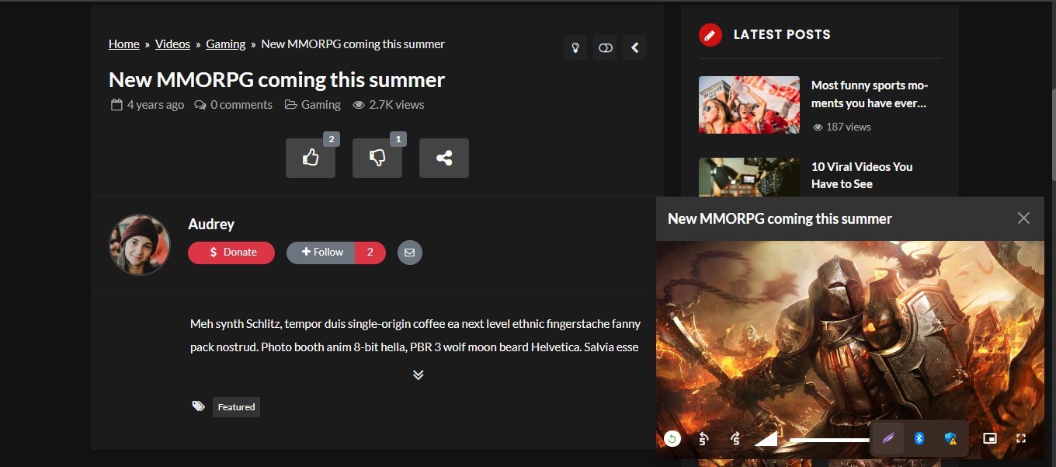The height and width of the screenshot is (467, 1056).
Task: Open Gaming category next to folder icon
Action: [321, 105]
